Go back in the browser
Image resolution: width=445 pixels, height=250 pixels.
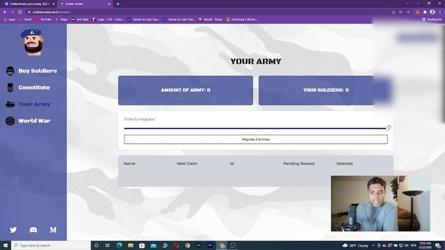point(5,12)
